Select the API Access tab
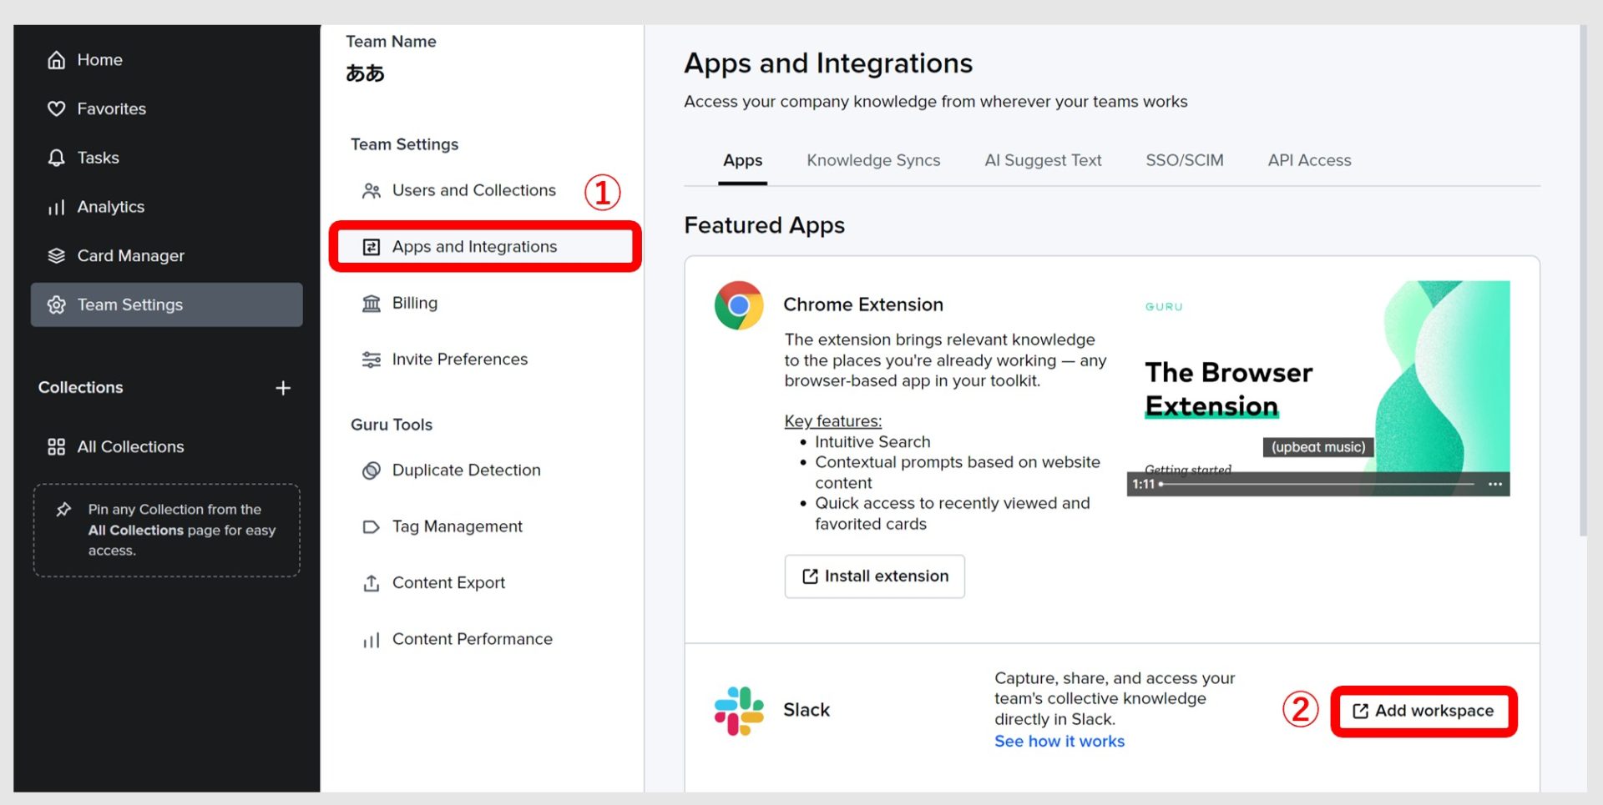This screenshot has height=805, width=1603. (x=1308, y=160)
